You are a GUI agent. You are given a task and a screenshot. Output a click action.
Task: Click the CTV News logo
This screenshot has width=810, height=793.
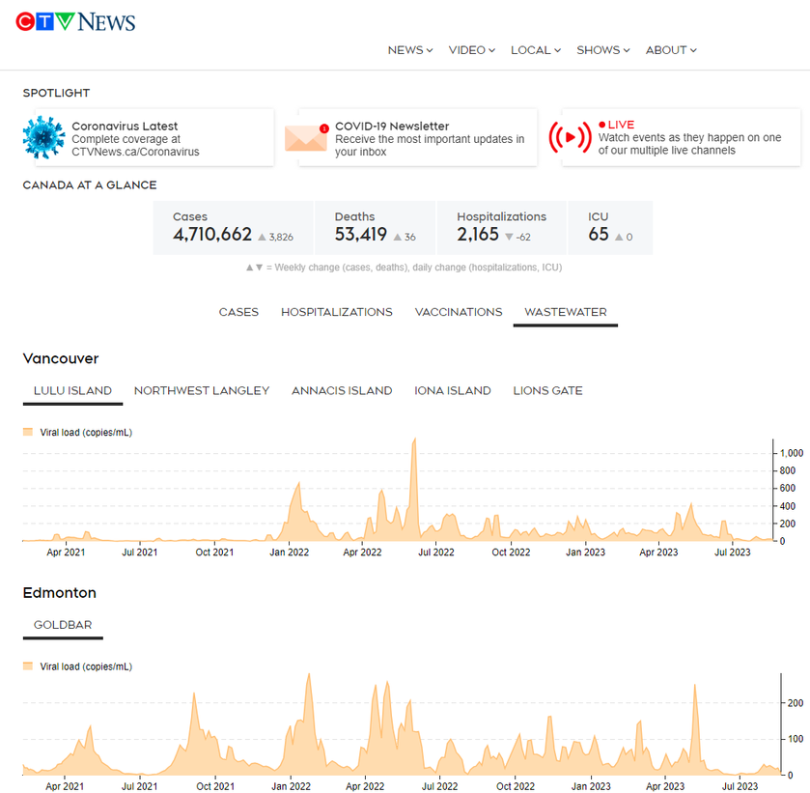[75, 22]
